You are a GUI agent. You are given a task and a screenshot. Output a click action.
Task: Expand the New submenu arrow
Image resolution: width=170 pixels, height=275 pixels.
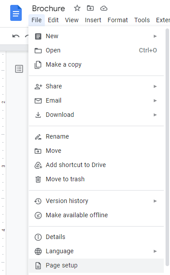[155, 36]
